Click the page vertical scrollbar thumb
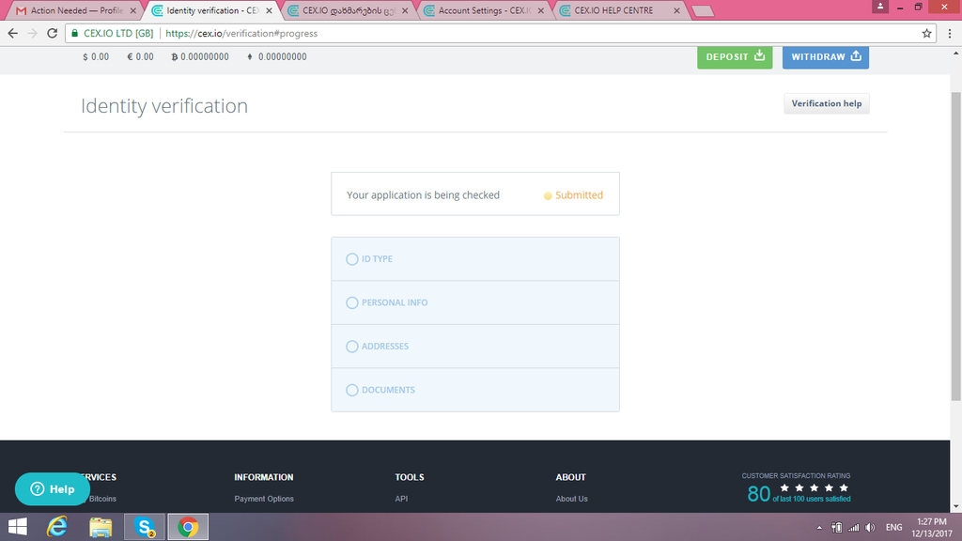Image resolution: width=962 pixels, height=541 pixels. click(x=955, y=245)
